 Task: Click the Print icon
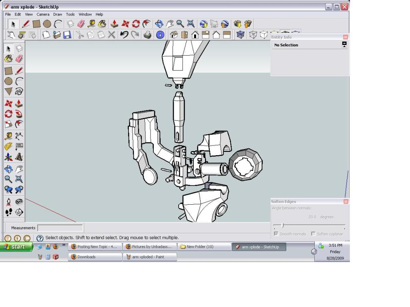click(147, 34)
